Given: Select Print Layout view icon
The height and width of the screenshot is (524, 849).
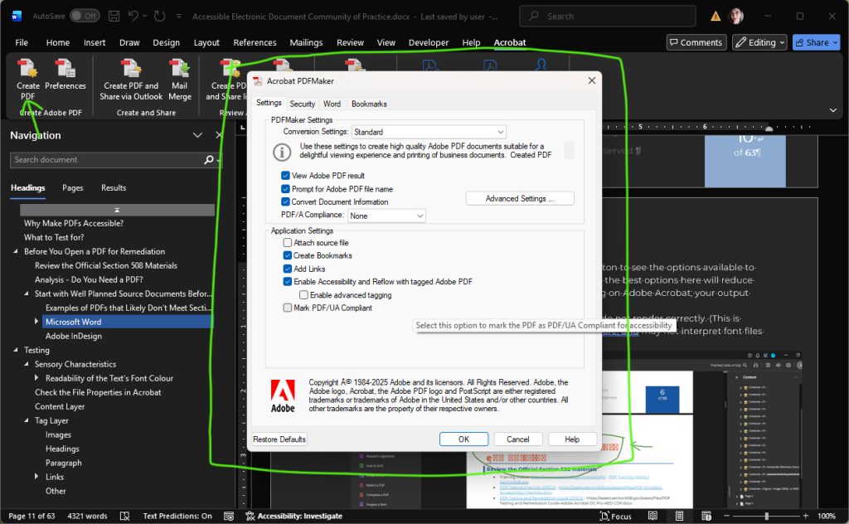Looking at the screenshot, I should click(x=680, y=516).
